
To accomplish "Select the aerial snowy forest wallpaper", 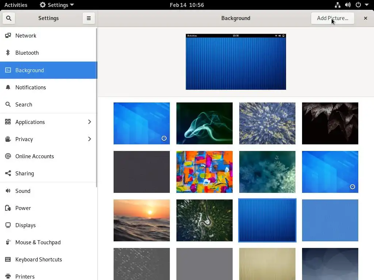I will tap(267, 123).
